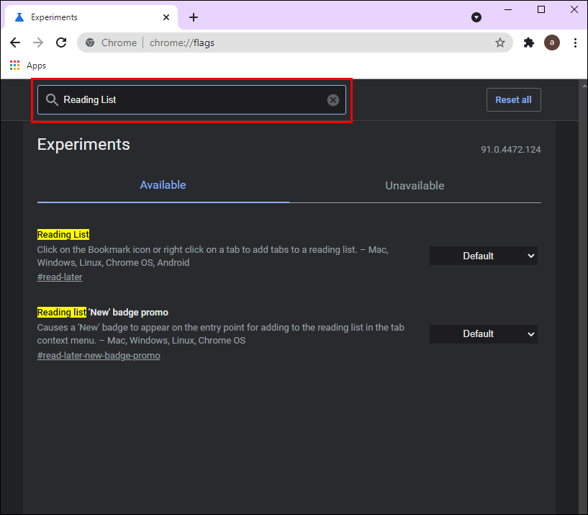This screenshot has width=588, height=515.
Task: Click the chrome://flags address bar
Action: 295,42
